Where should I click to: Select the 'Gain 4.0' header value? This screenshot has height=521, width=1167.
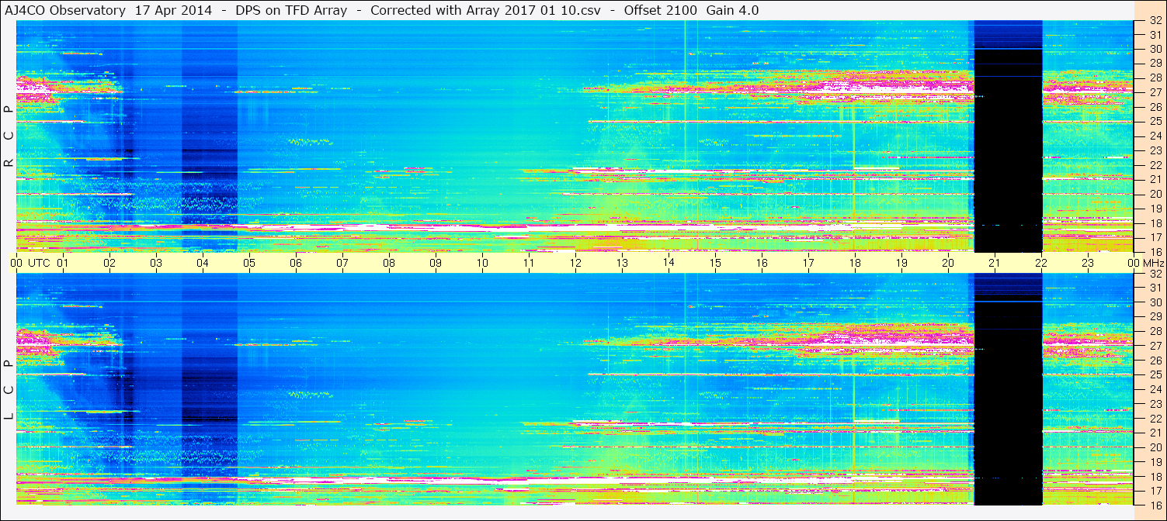[733, 10]
